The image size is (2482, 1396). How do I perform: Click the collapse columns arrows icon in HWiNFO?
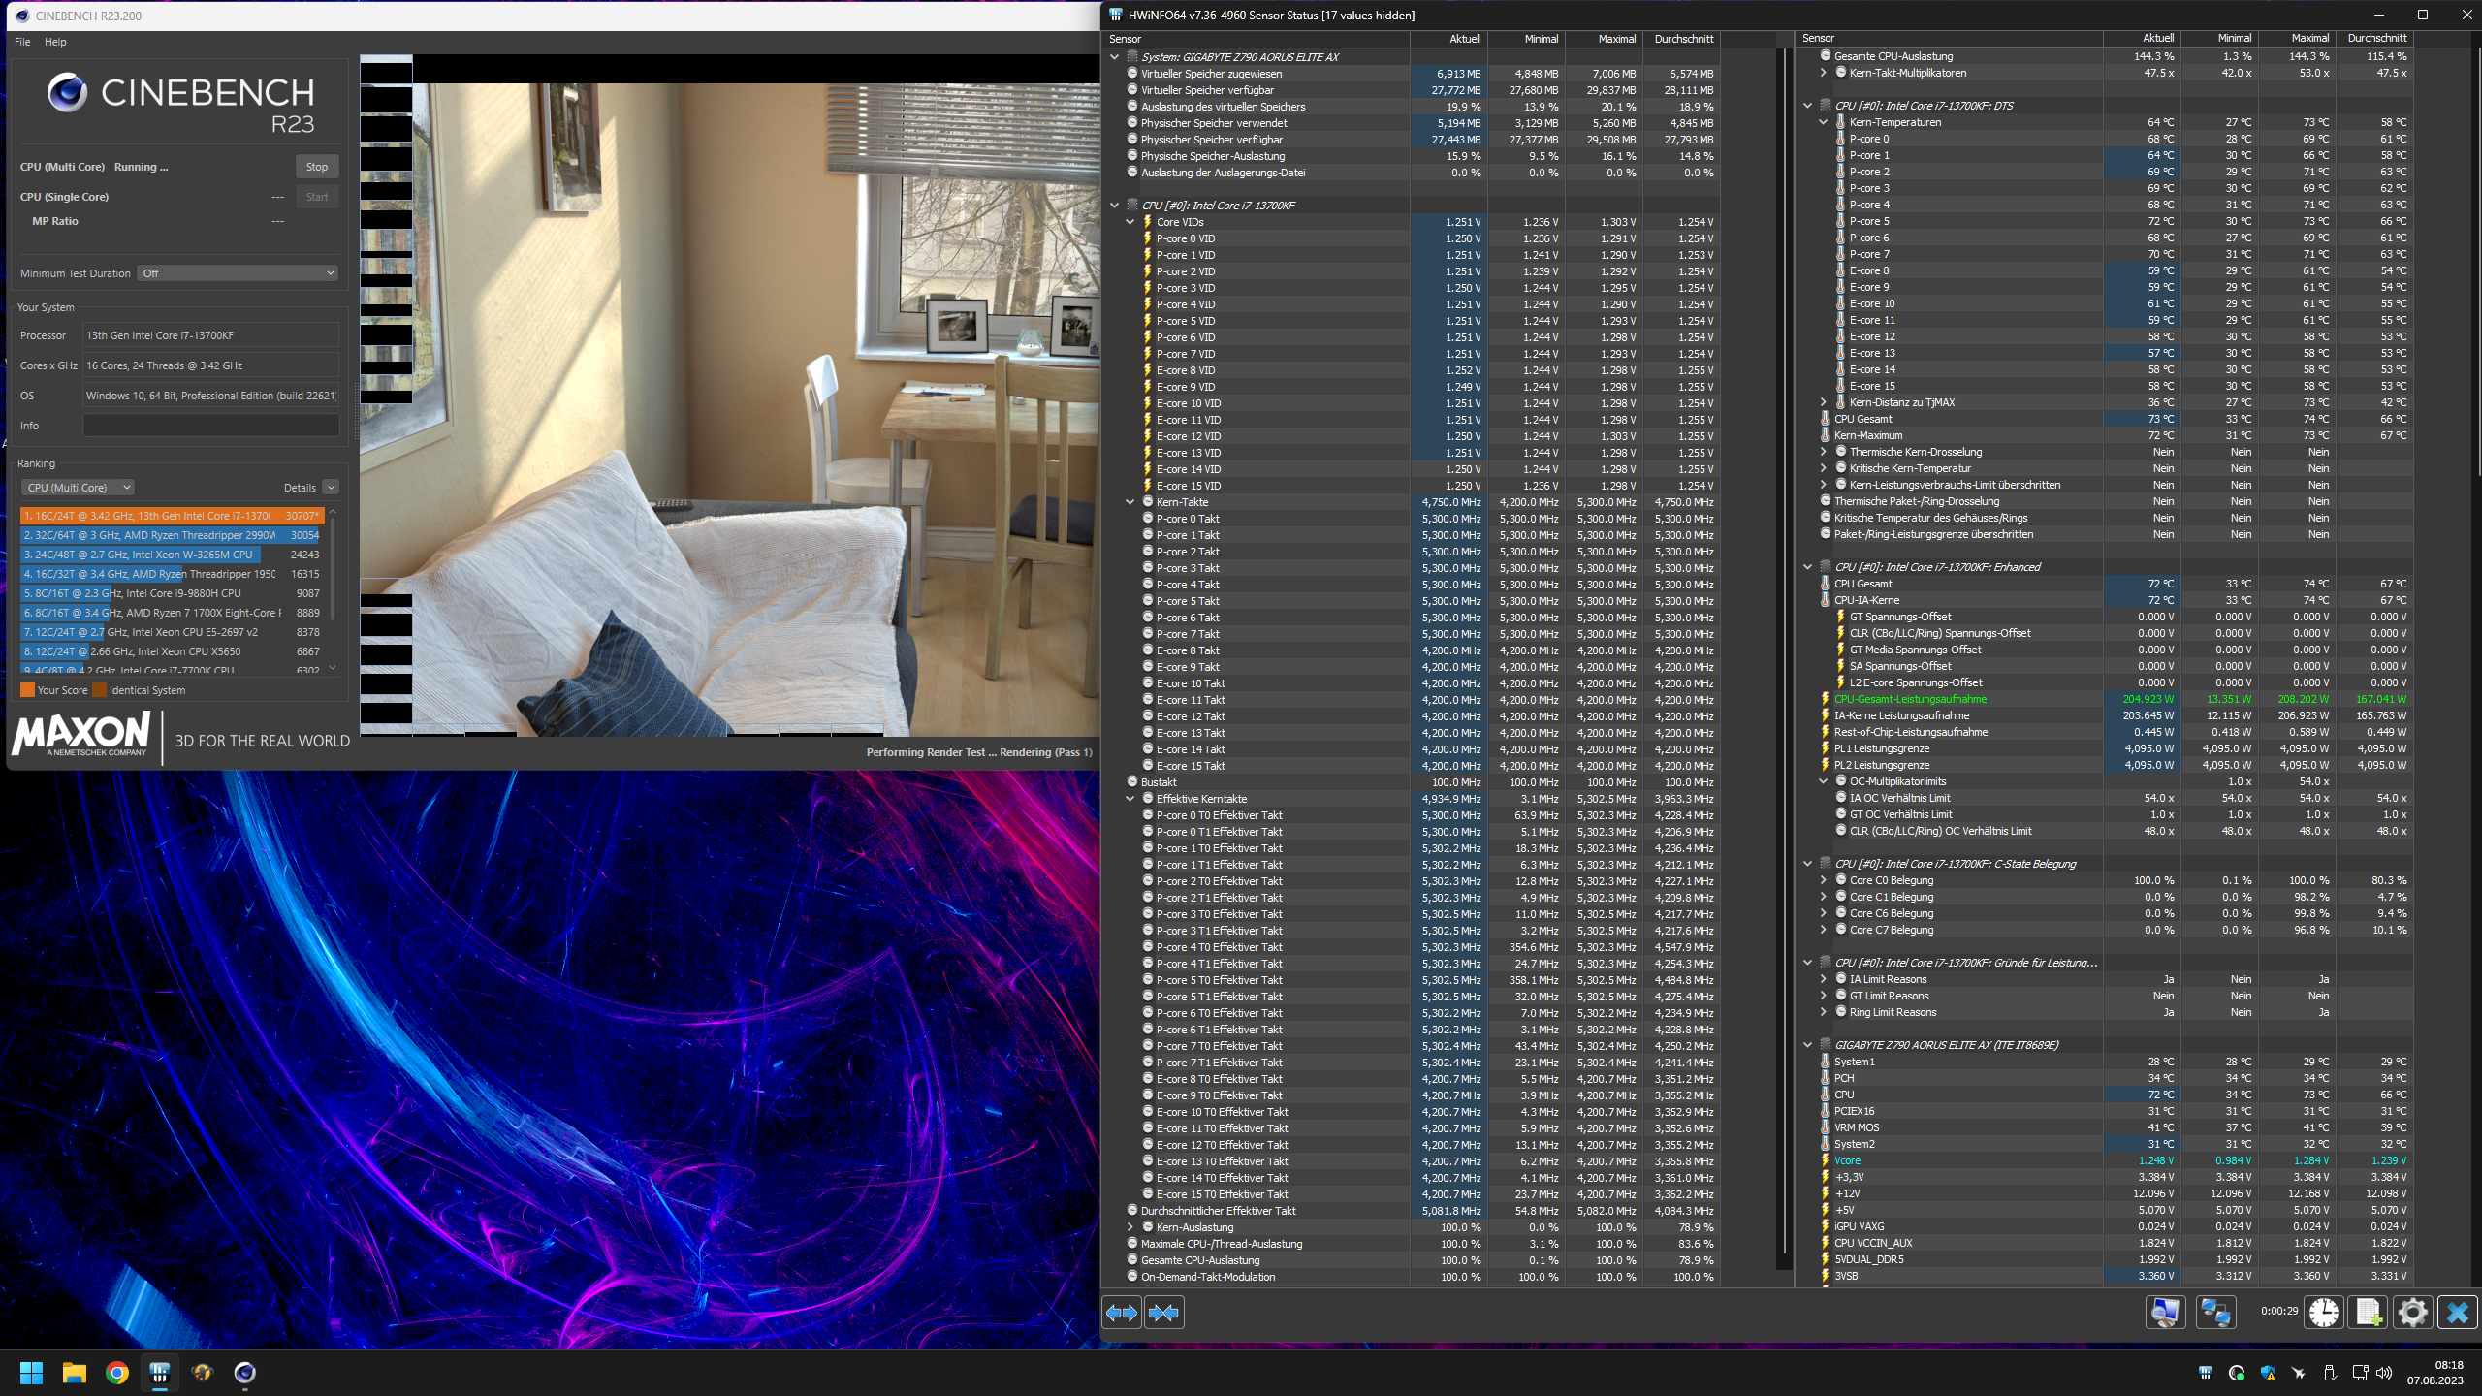click(1163, 1313)
